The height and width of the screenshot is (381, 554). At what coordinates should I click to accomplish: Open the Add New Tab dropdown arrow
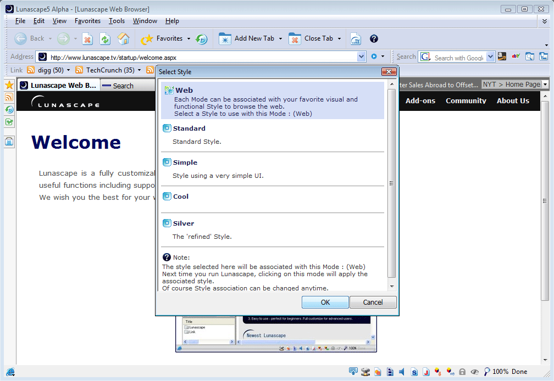(x=280, y=39)
